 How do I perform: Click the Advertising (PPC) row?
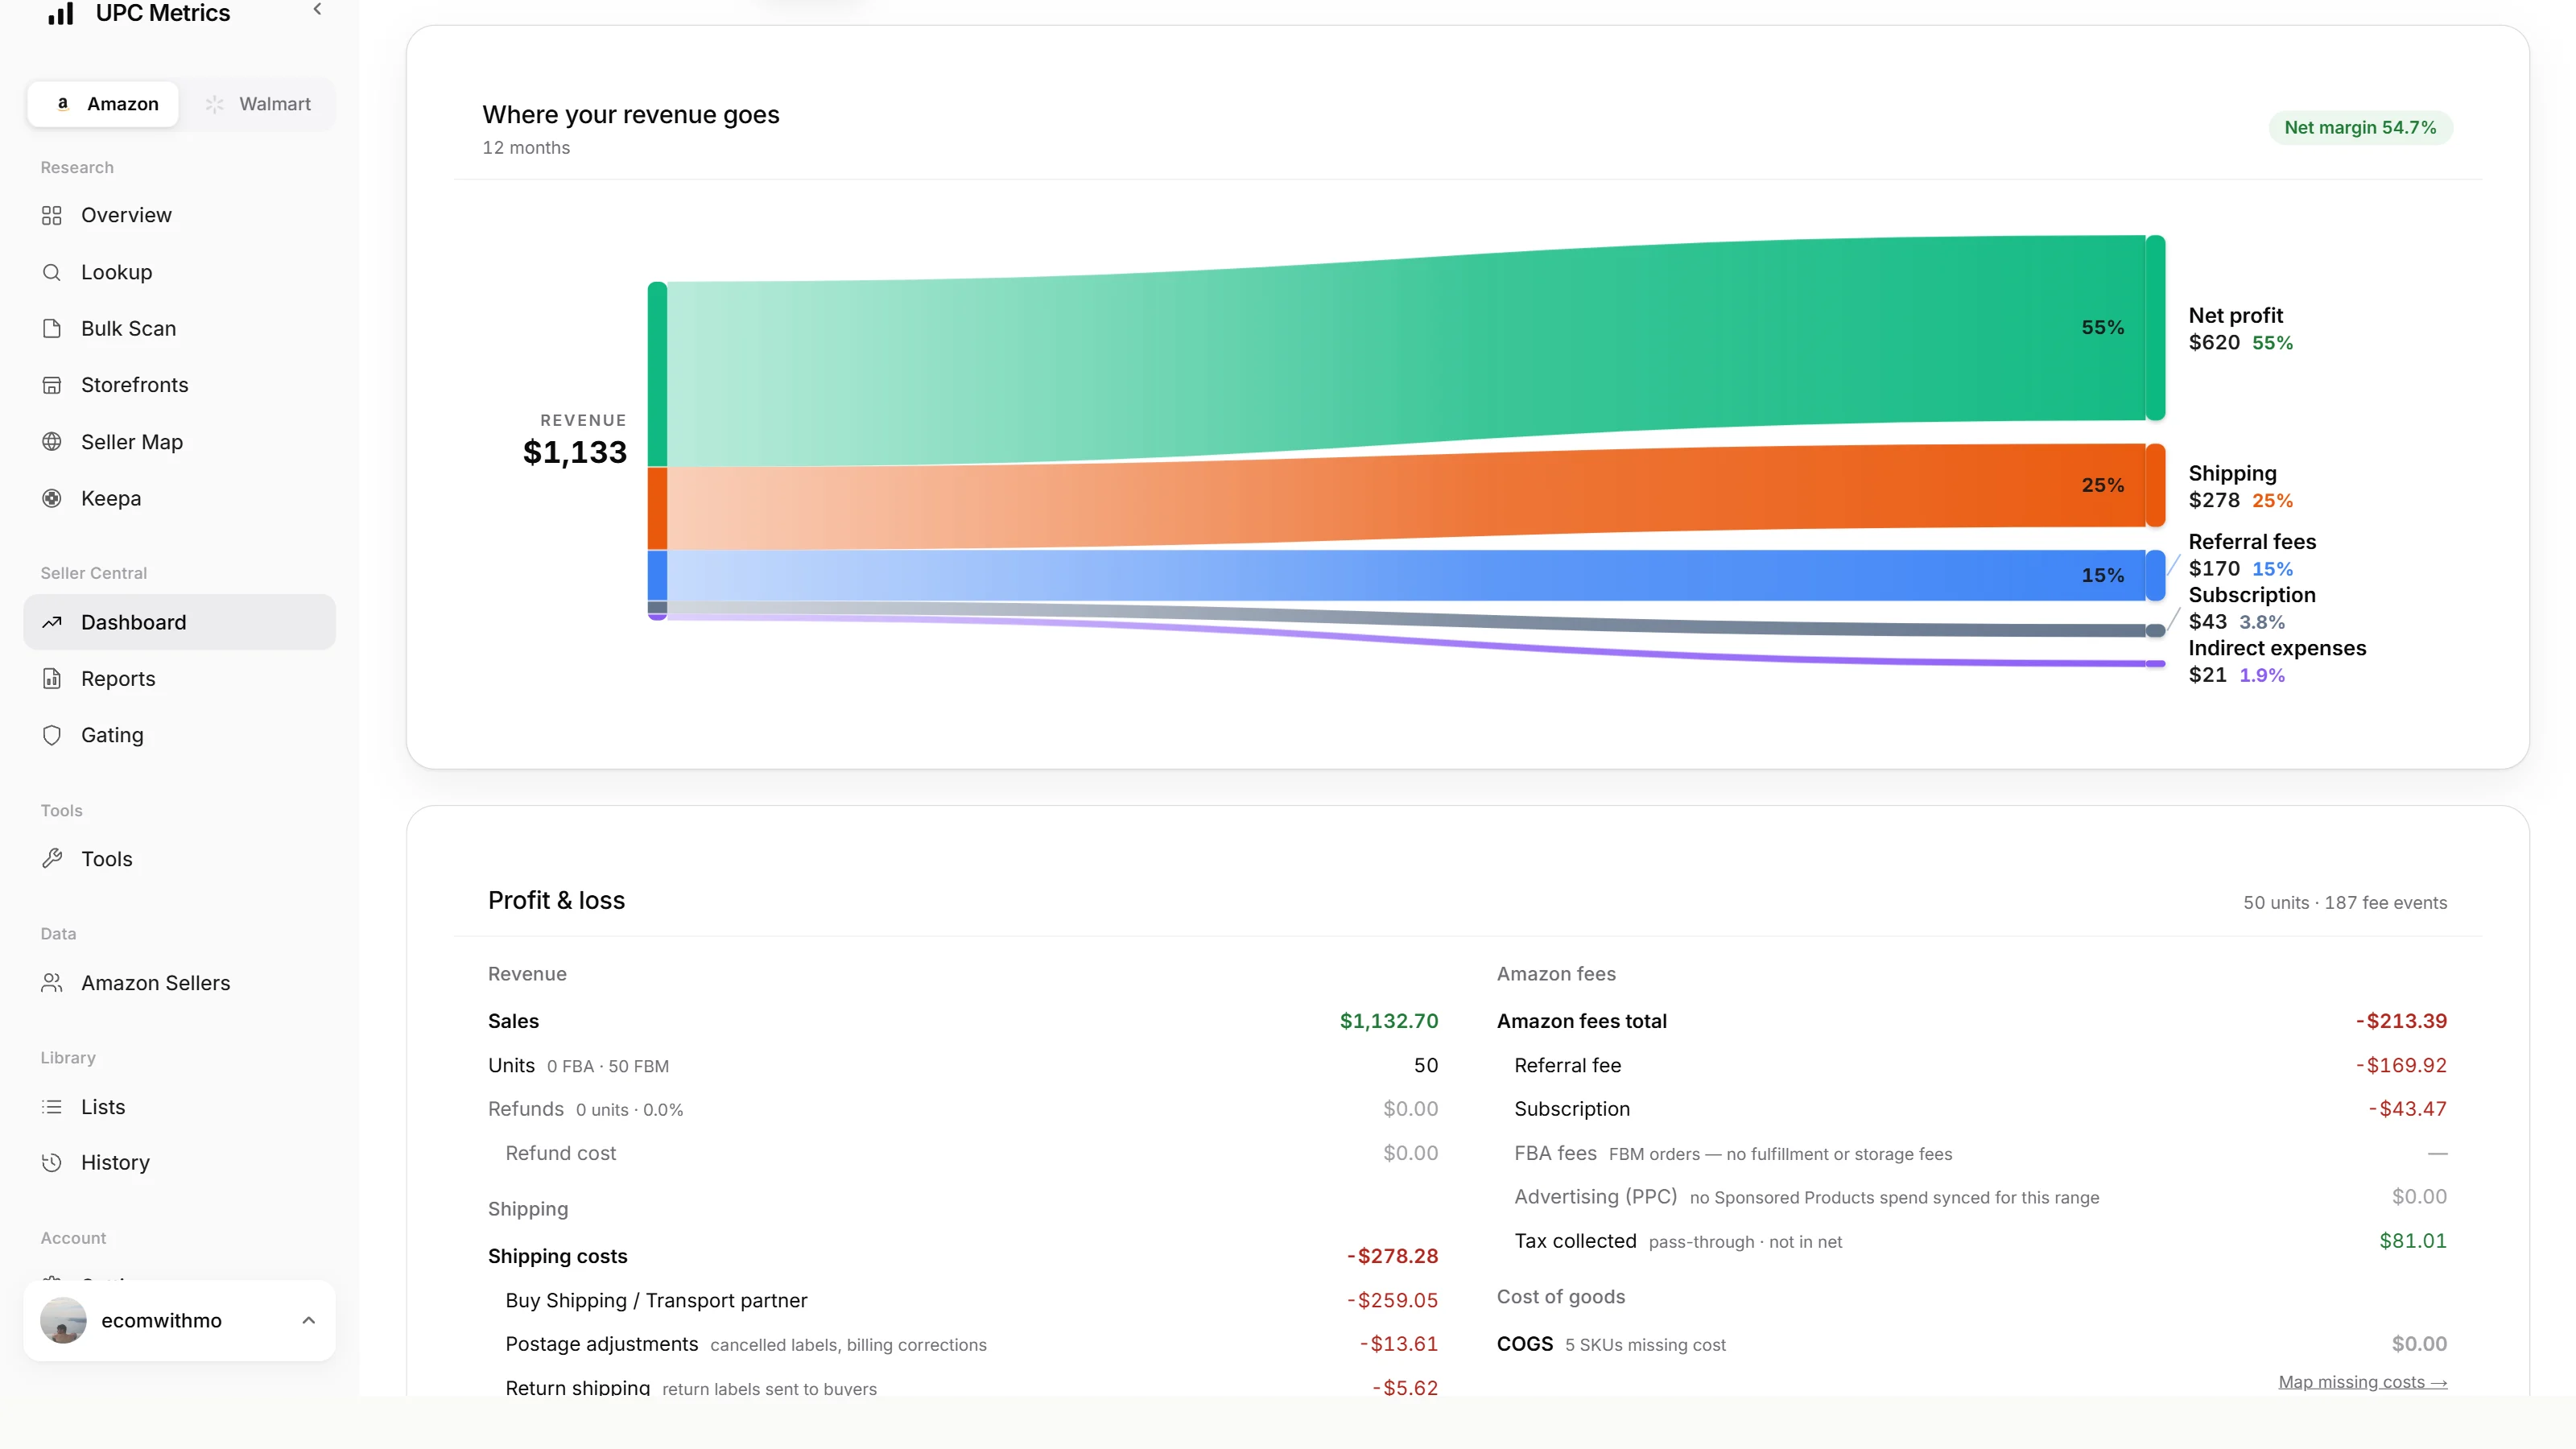pyautogui.click(x=1972, y=1196)
